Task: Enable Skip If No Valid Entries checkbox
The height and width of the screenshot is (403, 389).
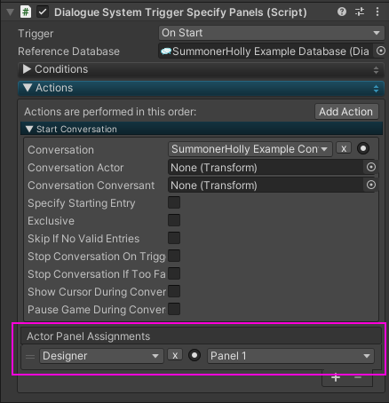Action: [174, 238]
